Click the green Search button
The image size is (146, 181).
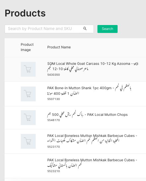click(x=107, y=29)
